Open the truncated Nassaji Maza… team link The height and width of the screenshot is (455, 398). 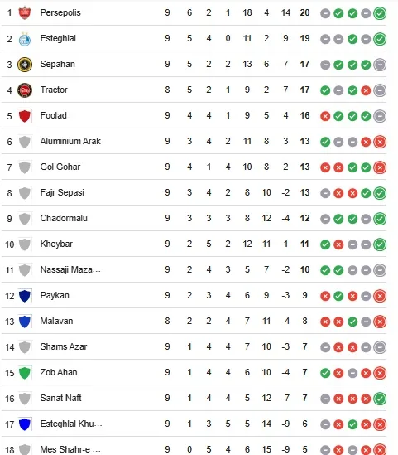[x=70, y=269]
